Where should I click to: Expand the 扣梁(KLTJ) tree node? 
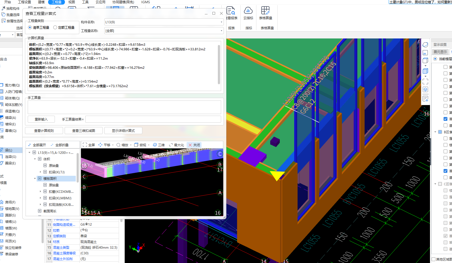pos(40,172)
